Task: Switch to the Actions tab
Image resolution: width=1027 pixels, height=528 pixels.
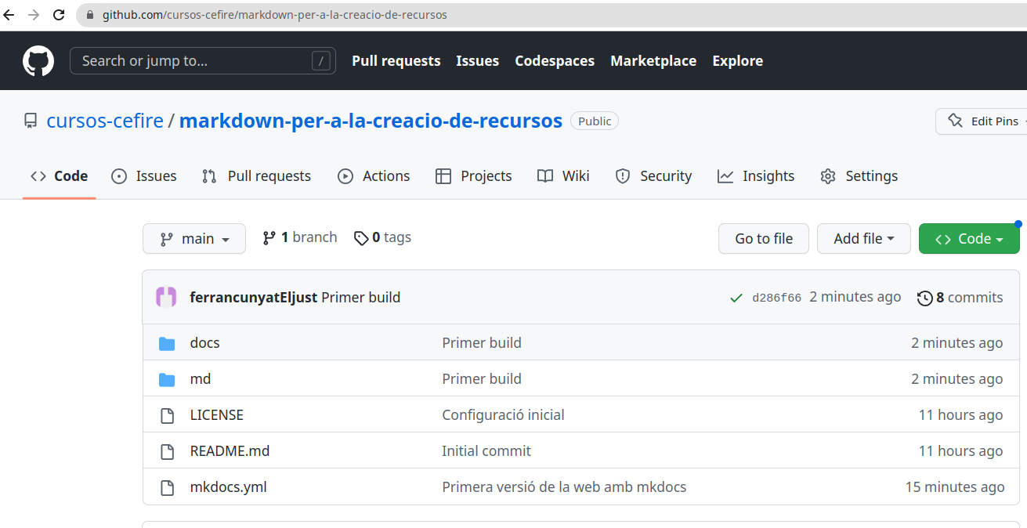Action: (x=374, y=175)
